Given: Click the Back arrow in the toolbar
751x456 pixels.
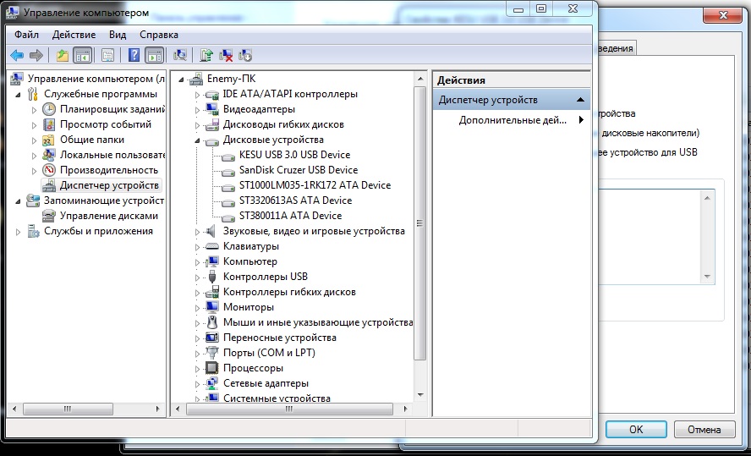Looking at the screenshot, I should pos(17,56).
